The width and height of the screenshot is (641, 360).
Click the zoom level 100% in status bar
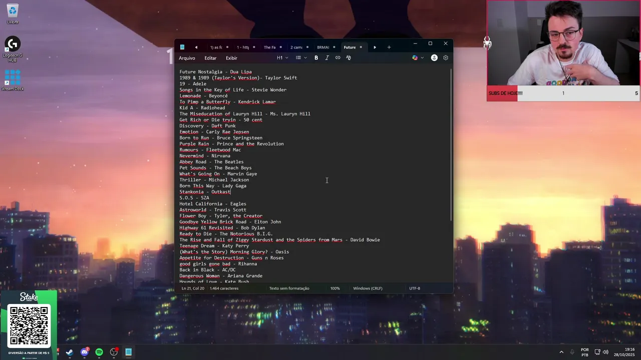[x=335, y=288]
